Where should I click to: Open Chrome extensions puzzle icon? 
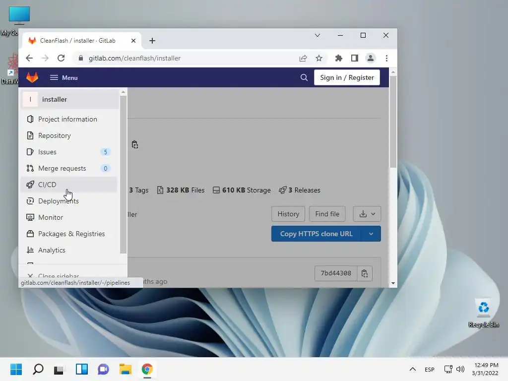(x=338, y=59)
